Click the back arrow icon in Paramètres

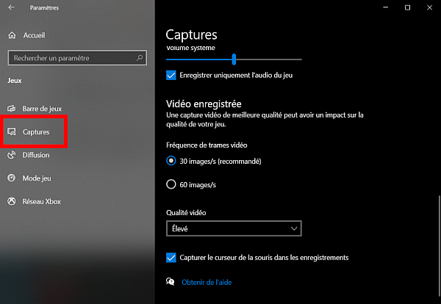[x=11, y=8]
